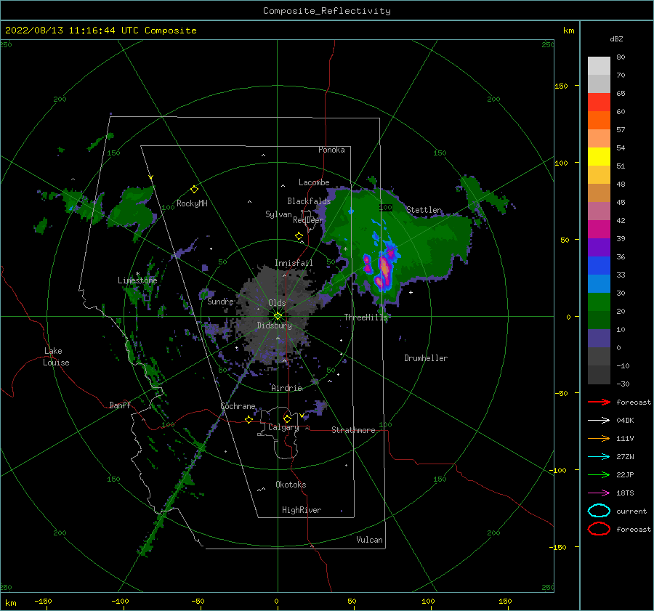The image size is (654, 611).
Task: Click the yellow diamond marker near RockyMH
Action: [x=194, y=190]
